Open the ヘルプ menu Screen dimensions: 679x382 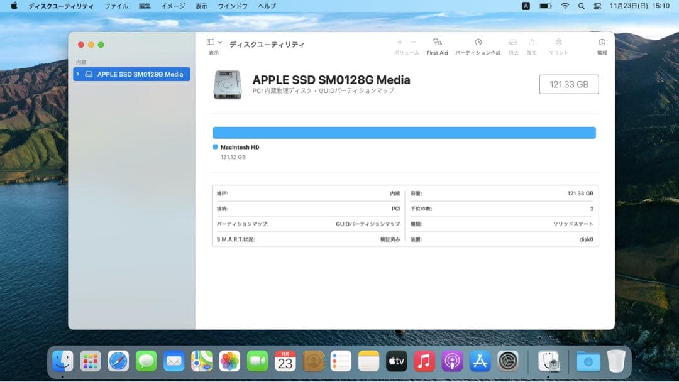coord(266,6)
